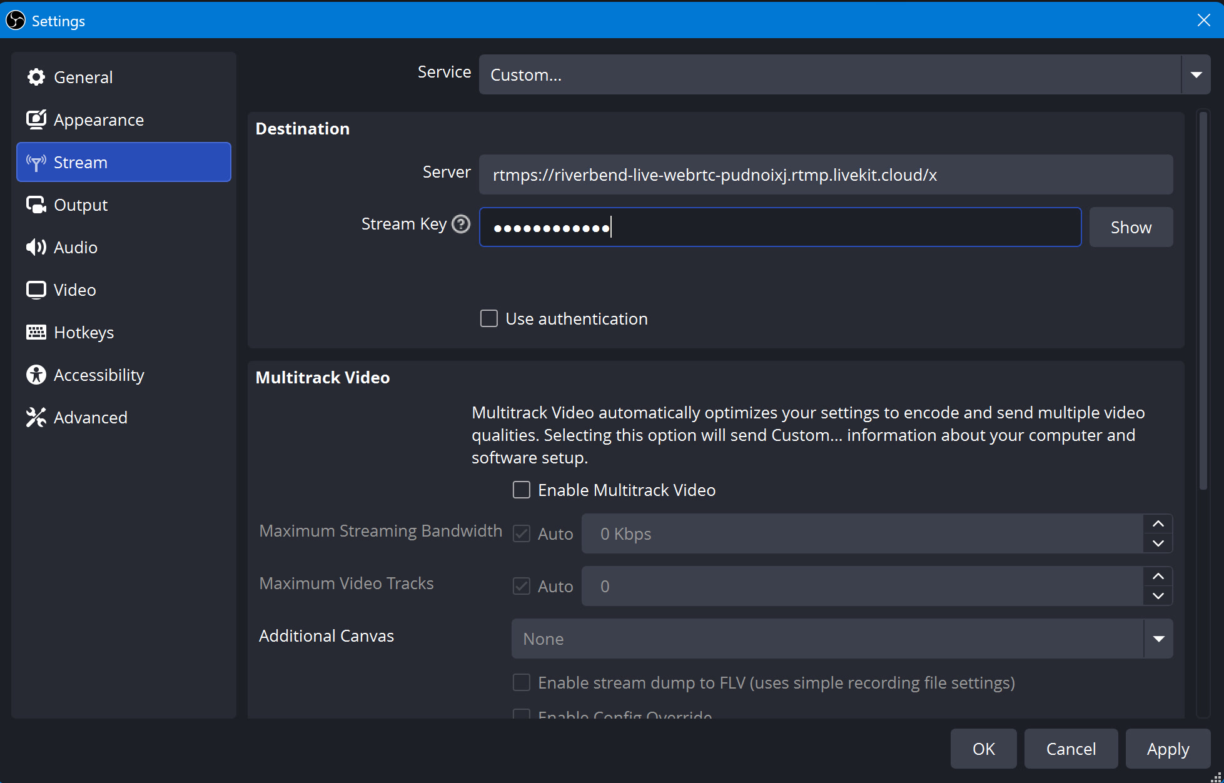Open the General settings page
The width and height of the screenshot is (1224, 783).
click(124, 77)
